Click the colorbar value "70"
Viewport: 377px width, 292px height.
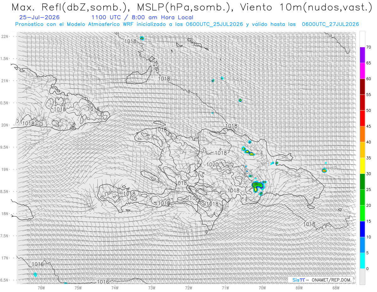[369, 47]
